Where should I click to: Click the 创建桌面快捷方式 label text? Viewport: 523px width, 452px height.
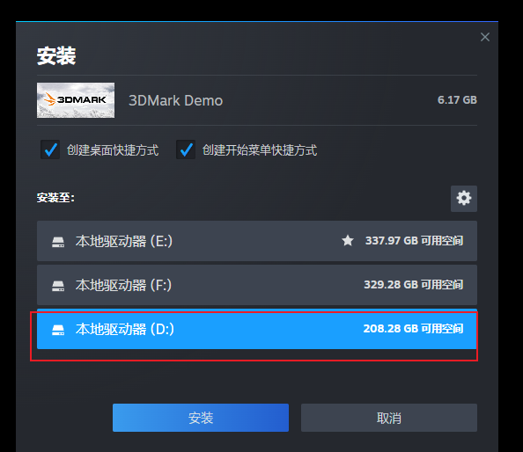tap(113, 150)
